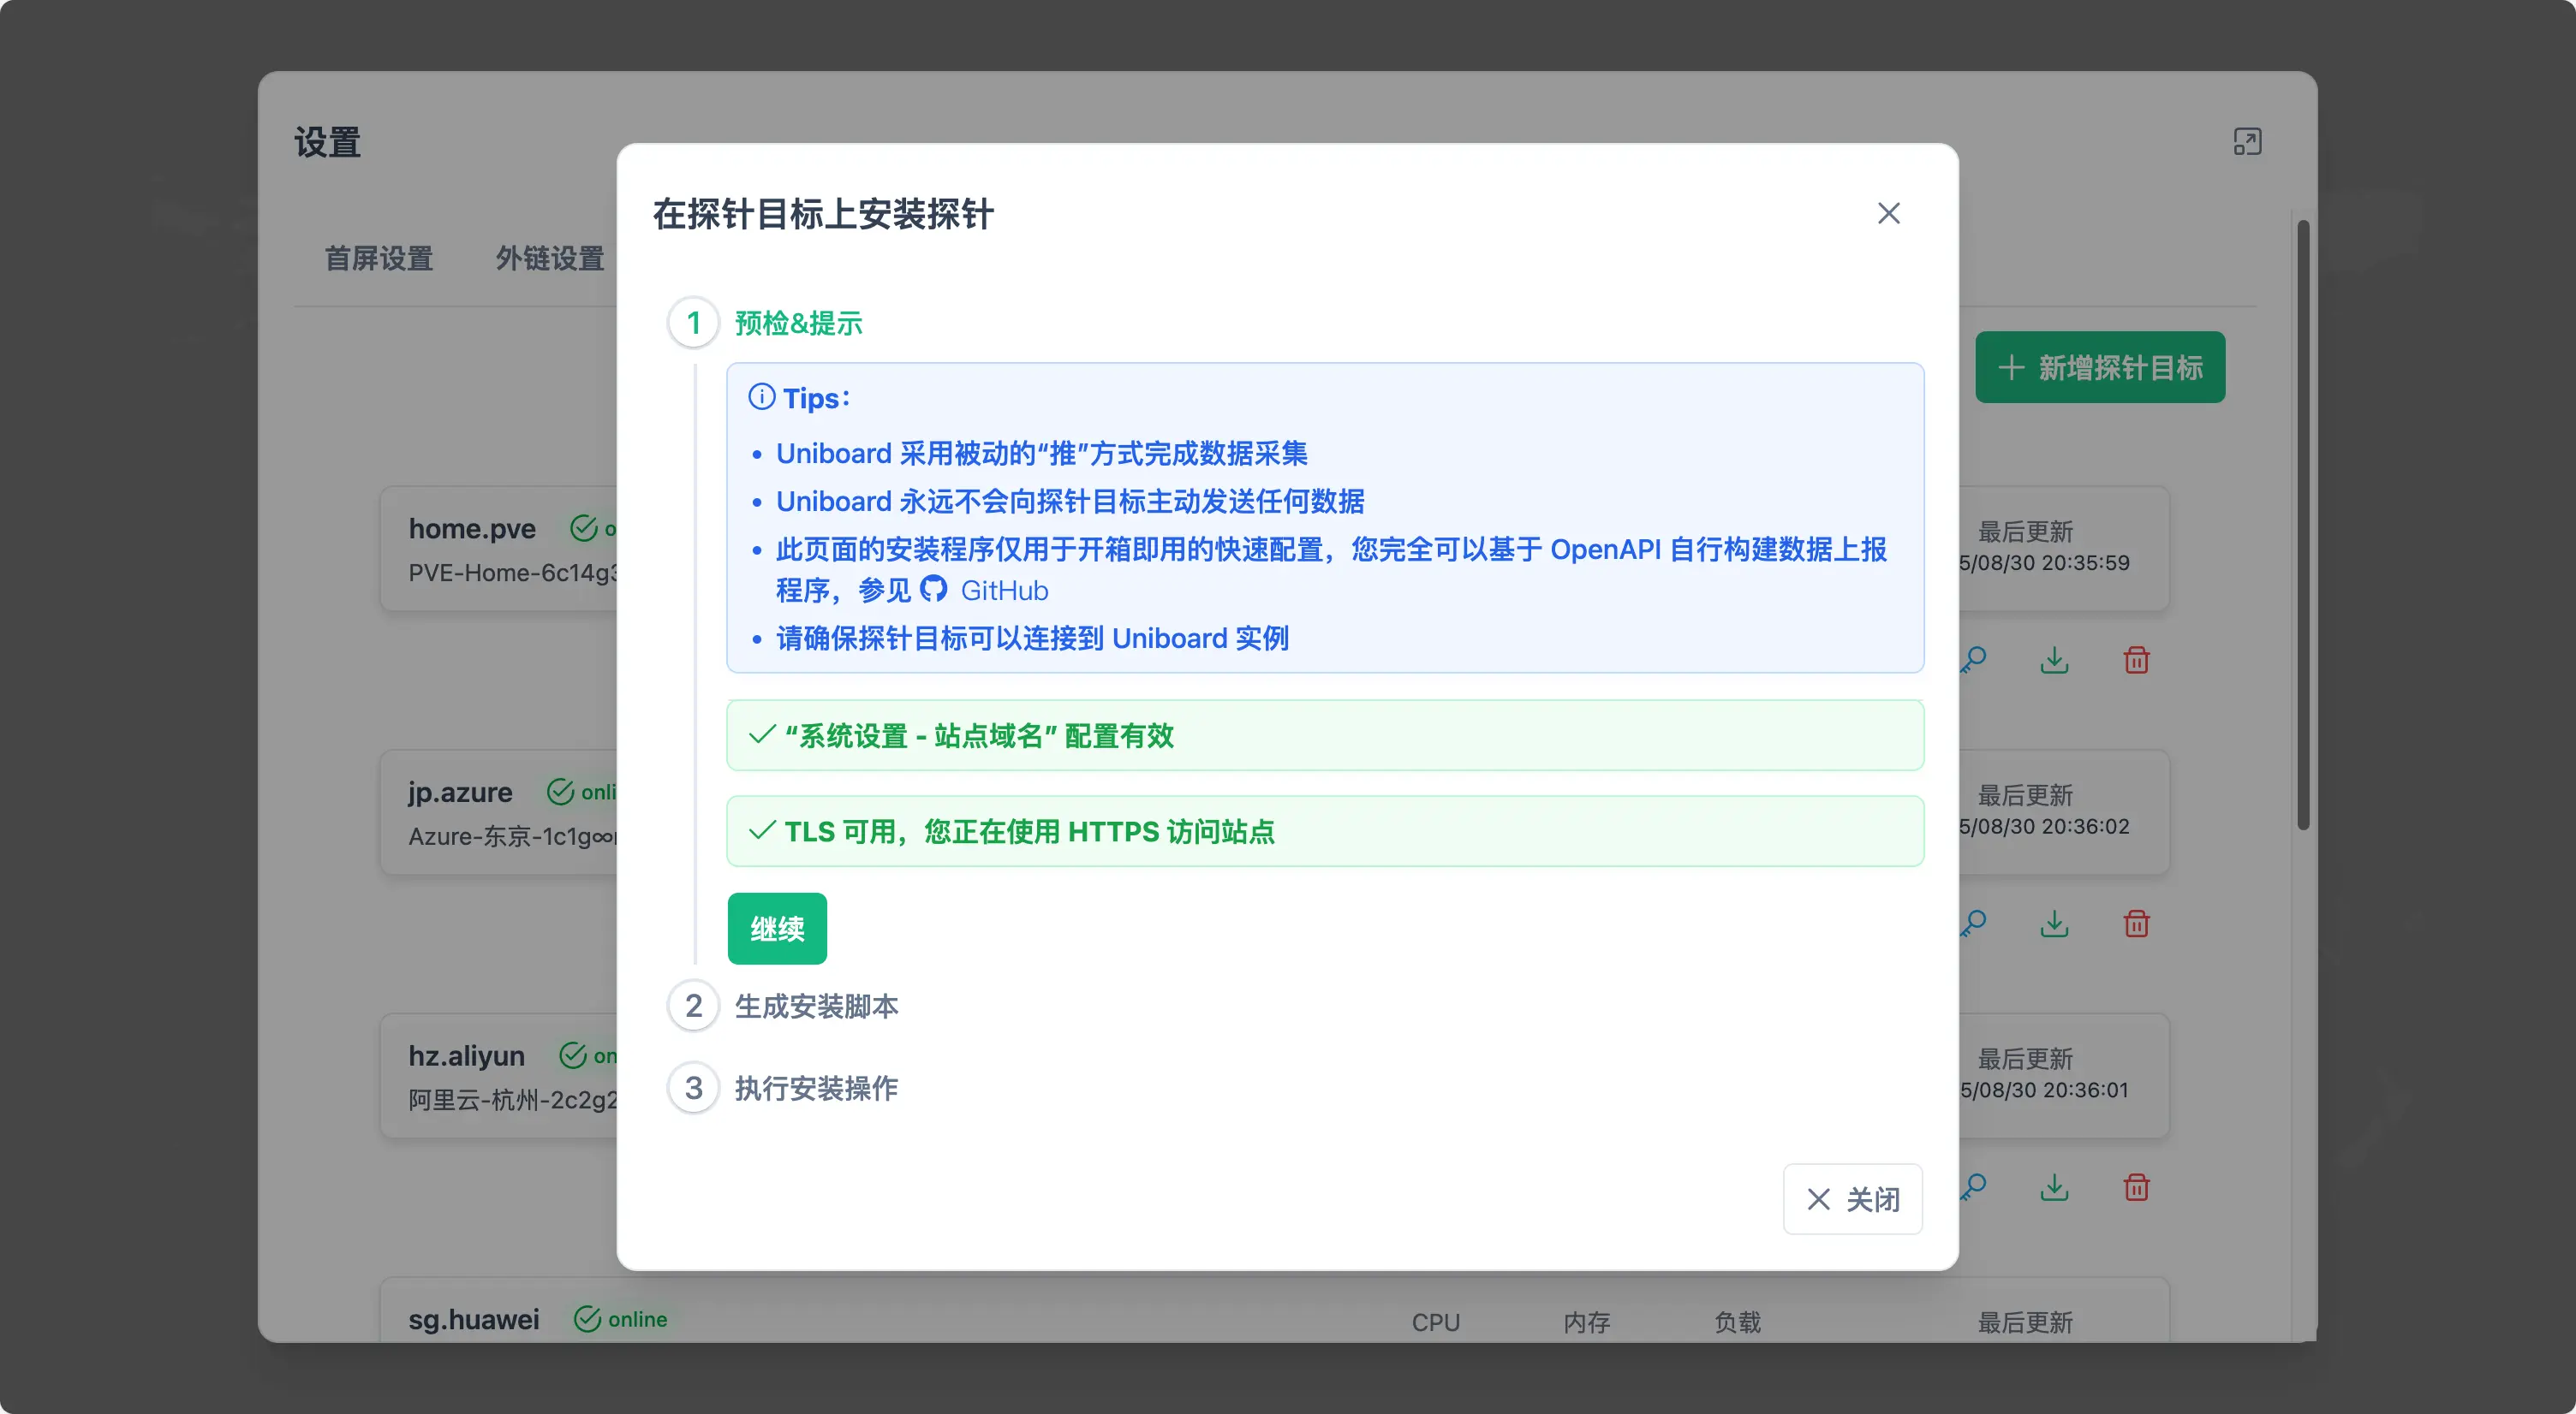
Task: Click the sg.huawei probe name
Action: (x=473, y=1320)
